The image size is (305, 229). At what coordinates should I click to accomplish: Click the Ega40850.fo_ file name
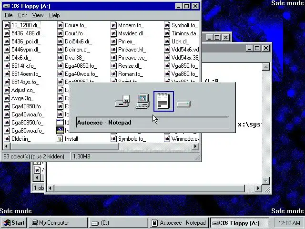point(81,66)
